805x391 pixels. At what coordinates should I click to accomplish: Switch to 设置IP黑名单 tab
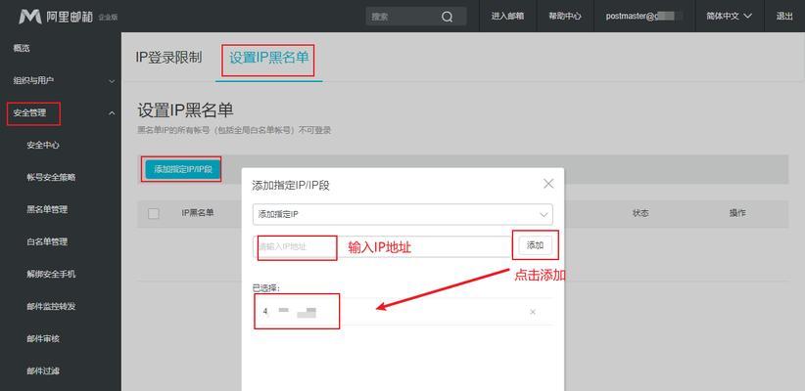269,58
